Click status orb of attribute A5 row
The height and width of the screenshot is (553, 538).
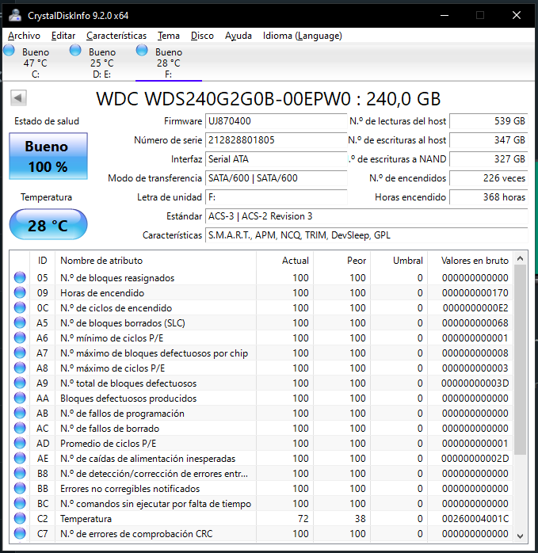(x=20, y=322)
